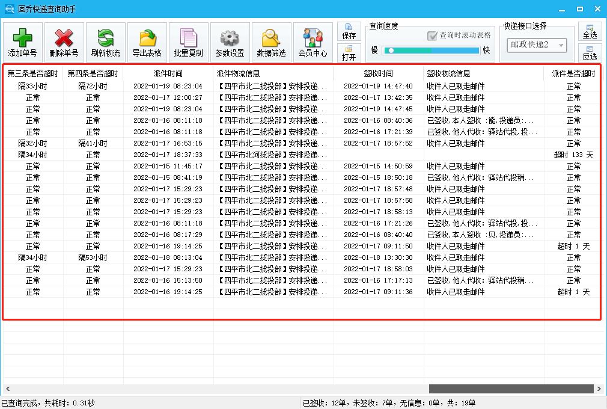The width and height of the screenshot is (607, 409).
Task: Click the 打开 open icon
Action: click(x=349, y=55)
